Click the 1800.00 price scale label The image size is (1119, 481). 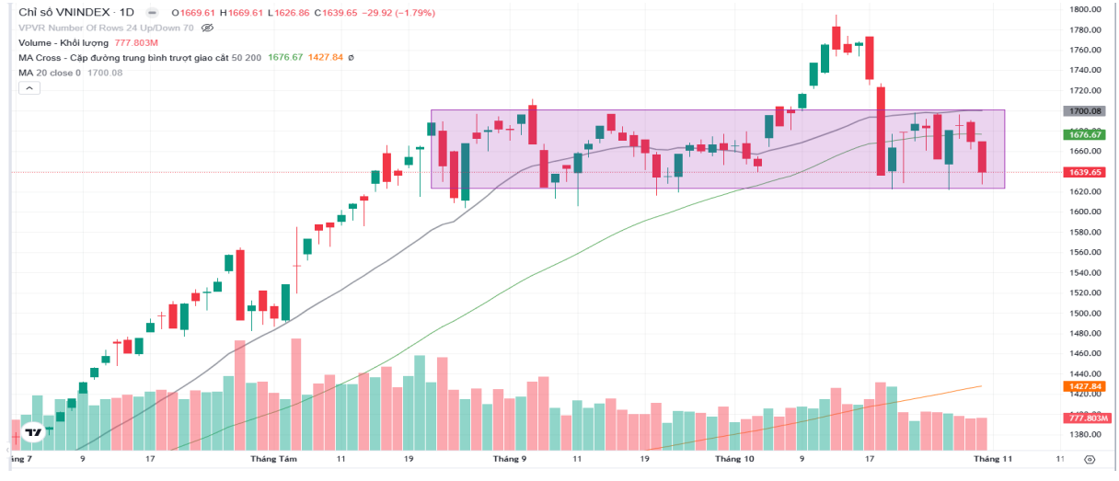tap(1086, 9)
